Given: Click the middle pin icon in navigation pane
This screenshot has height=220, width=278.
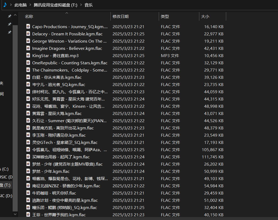Looking at the screenshot, I should (10, 24).
